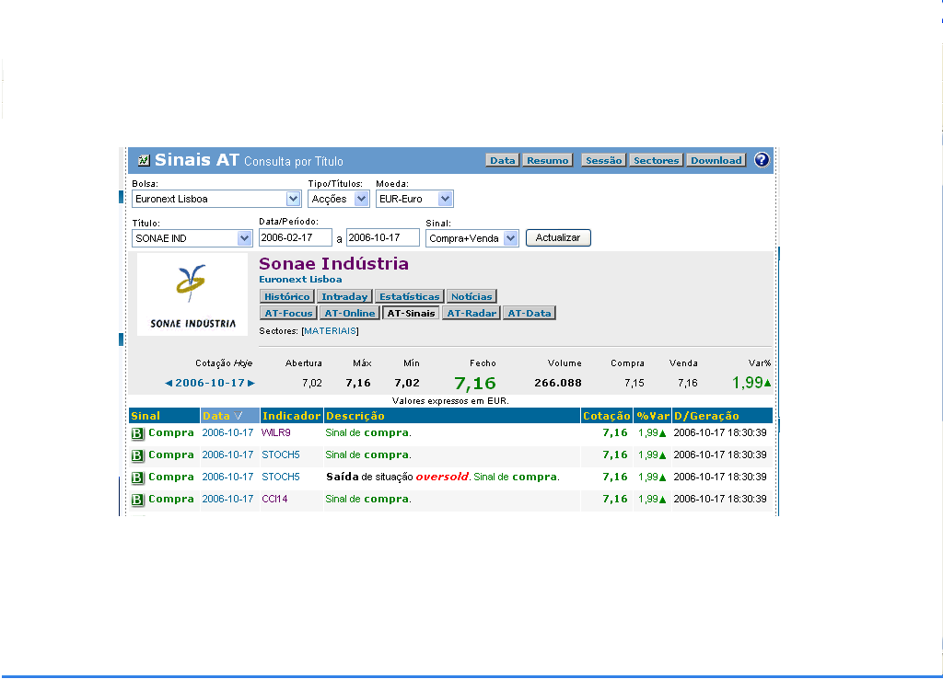Click the generation timestamp in CCI14 row
This screenshot has width=943, height=679.
[720, 499]
